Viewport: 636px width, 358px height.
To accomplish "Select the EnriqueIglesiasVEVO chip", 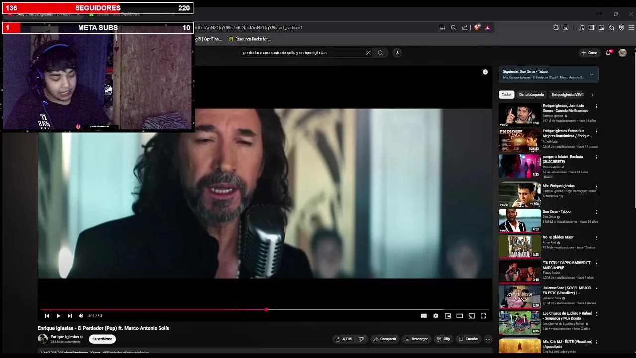I will (x=567, y=95).
